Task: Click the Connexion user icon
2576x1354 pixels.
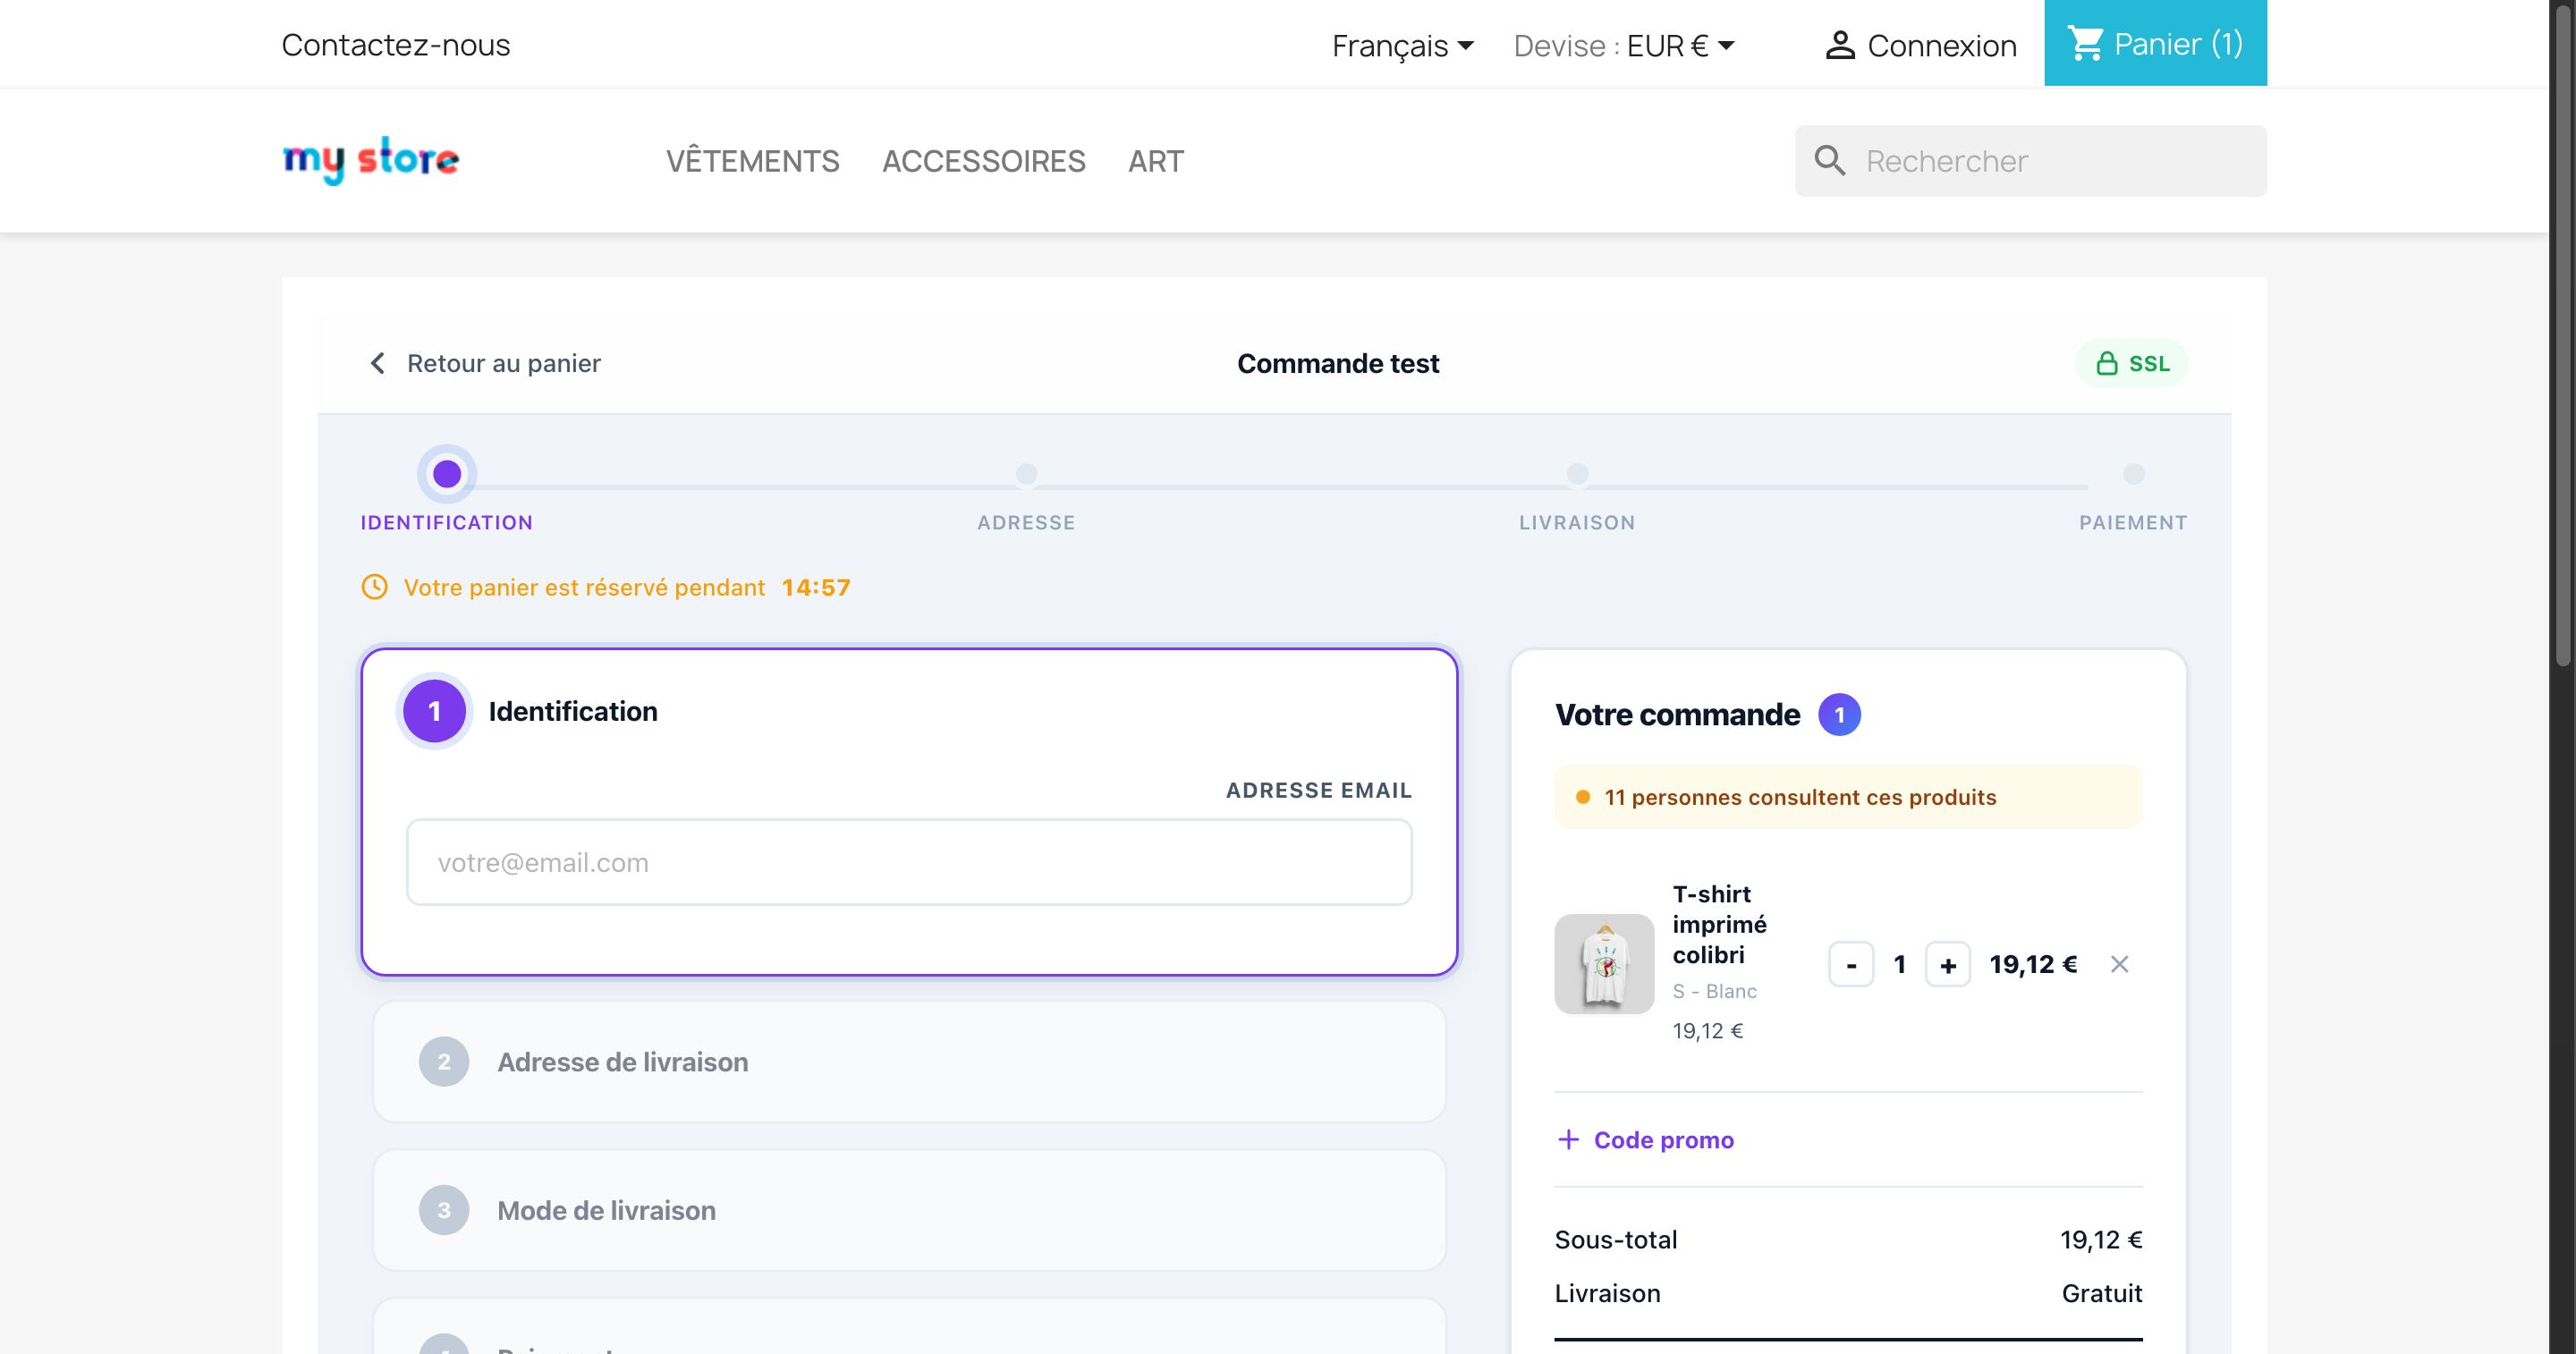Action: [x=1839, y=46]
